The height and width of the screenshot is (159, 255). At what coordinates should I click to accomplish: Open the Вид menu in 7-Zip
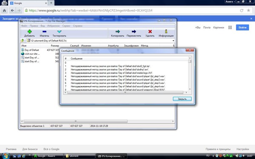click(x=42, y=26)
